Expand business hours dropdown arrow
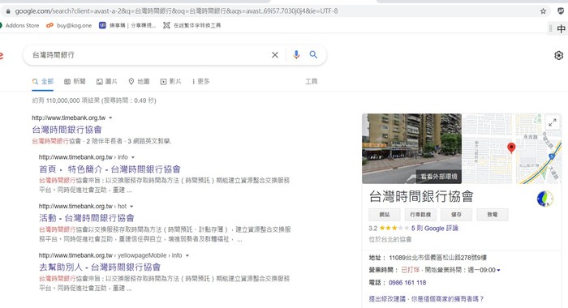 pyautogui.click(x=498, y=270)
